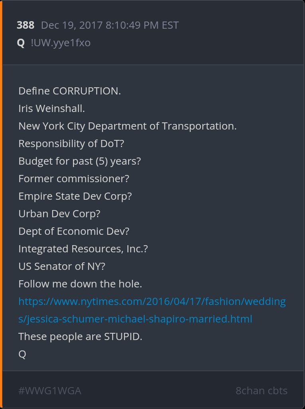Image resolution: width=305 pixels, height=409 pixels.
Task: Click the tripcode !UW.yye1fxo
Action: coord(60,43)
